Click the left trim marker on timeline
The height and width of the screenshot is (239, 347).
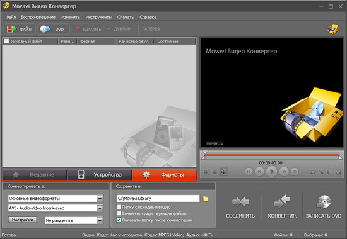pyautogui.click(x=203, y=157)
